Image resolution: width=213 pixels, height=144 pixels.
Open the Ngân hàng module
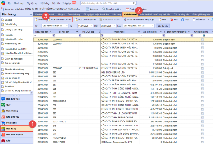tap(12, 111)
